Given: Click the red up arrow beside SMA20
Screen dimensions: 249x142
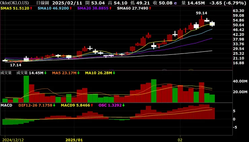Looking at the screenshot, I should tap(110, 8).
